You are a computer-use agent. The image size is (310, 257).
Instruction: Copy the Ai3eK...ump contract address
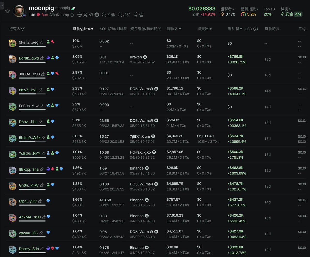(72, 15)
